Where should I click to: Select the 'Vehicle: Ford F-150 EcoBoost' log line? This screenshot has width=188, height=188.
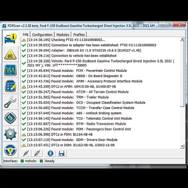tap(98, 63)
